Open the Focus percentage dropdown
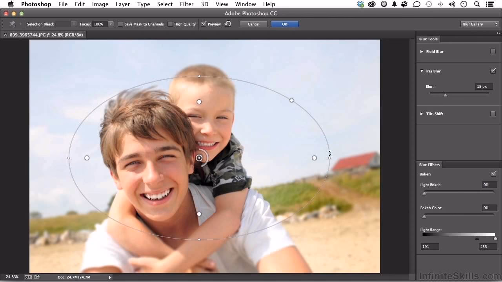502x282 pixels. pos(110,24)
